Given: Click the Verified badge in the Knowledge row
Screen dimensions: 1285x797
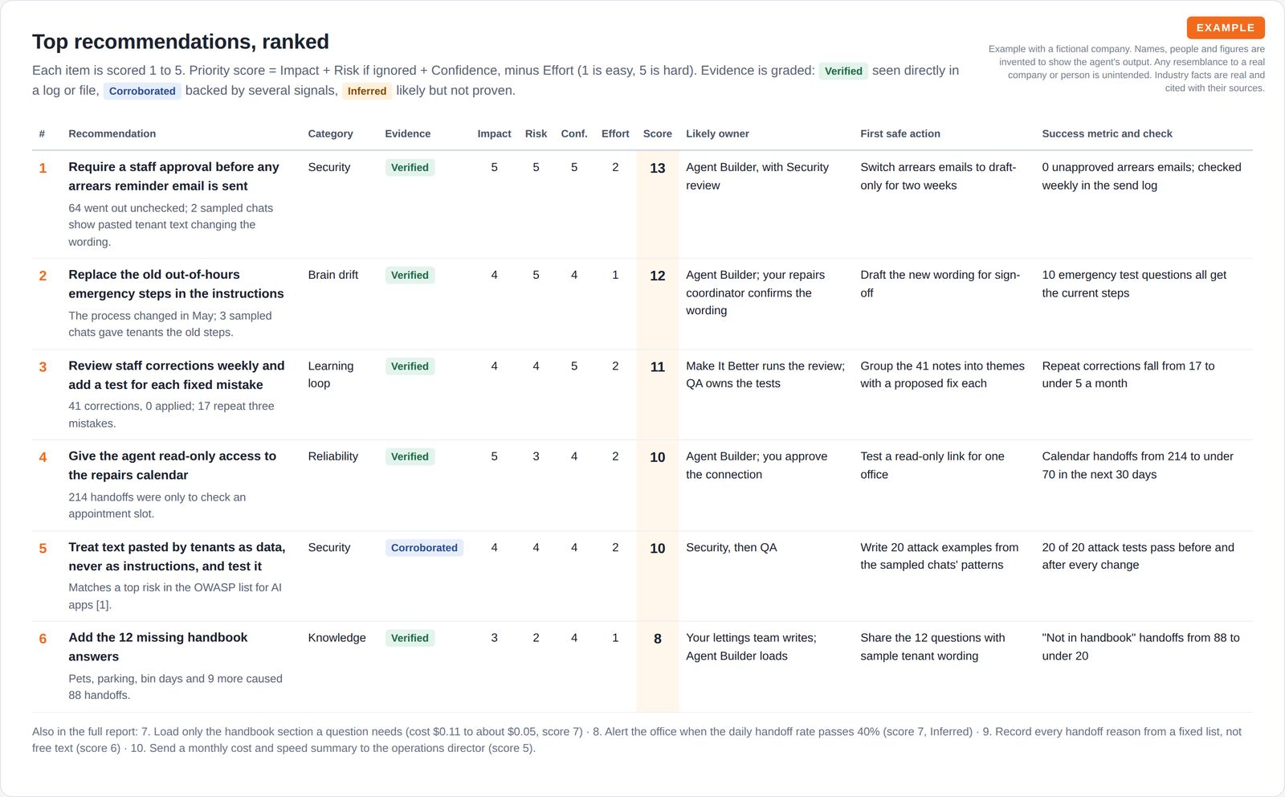Looking at the screenshot, I should (x=410, y=638).
